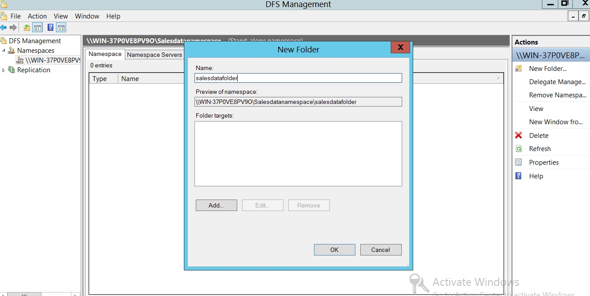The height and width of the screenshot is (296, 590).
Task: Click the blue Help toolbar icon
Action: click(50, 28)
